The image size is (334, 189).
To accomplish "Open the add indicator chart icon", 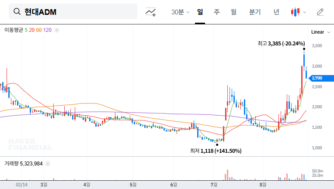I will click(x=150, y=12).
